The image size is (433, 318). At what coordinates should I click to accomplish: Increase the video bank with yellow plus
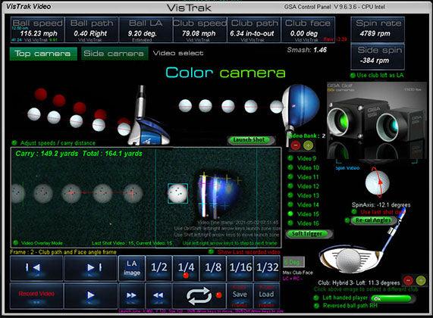point(308,145)
